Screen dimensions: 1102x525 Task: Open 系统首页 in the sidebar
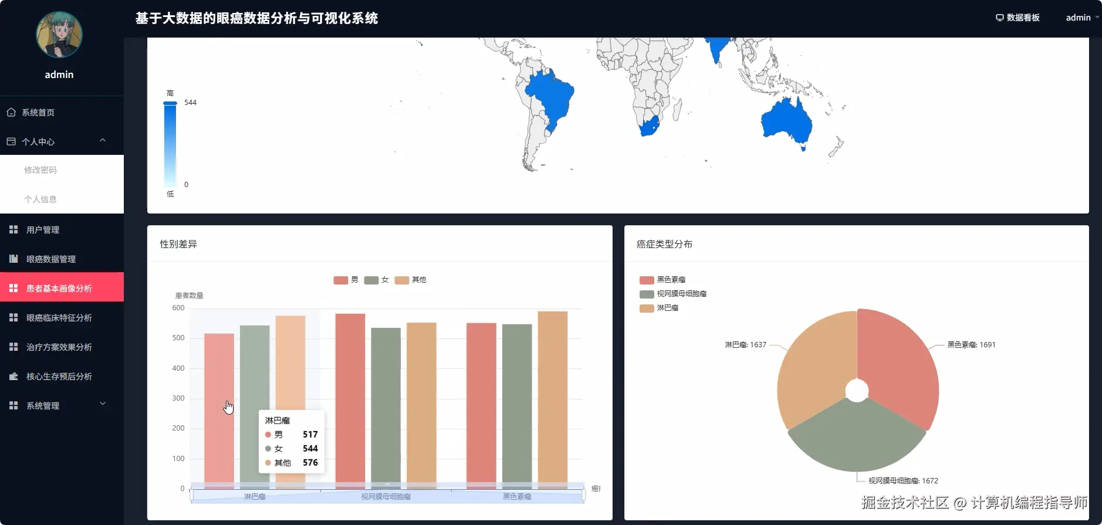click(x=62, y=112)
